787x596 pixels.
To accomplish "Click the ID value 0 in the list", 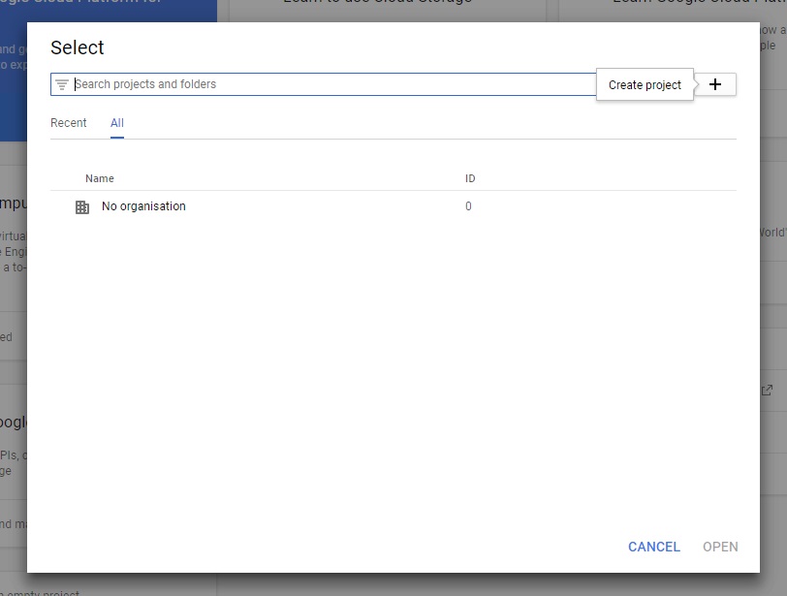I will [468, 206].
